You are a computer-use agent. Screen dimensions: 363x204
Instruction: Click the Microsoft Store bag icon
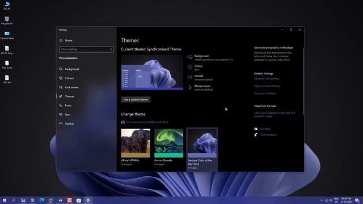(123, 122)
